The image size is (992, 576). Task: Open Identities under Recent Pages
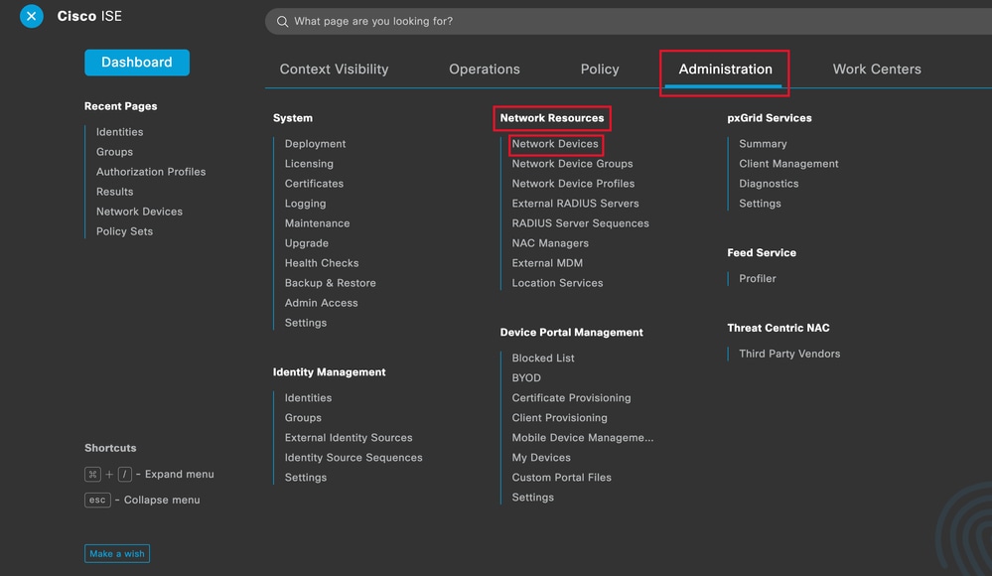pyautogui.click(x=119, y=132)
